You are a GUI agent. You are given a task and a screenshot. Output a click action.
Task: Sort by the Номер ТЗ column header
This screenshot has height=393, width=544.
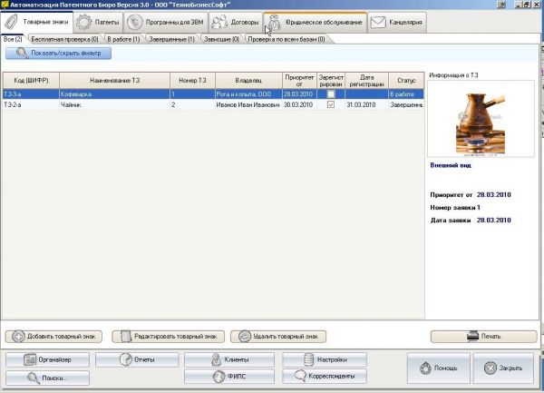(x=192, y=81)
